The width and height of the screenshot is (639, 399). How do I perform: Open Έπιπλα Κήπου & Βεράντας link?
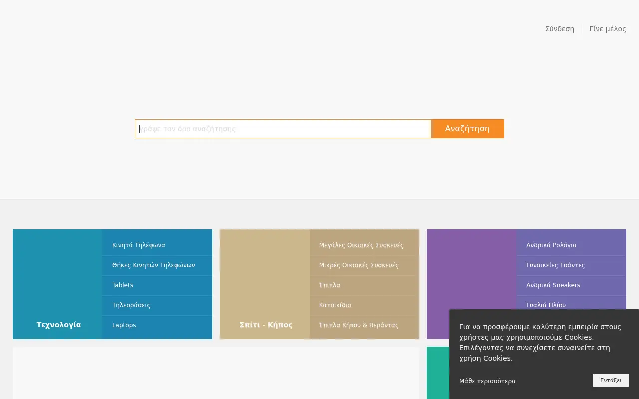pyautogui.click(x=364, y=325)
